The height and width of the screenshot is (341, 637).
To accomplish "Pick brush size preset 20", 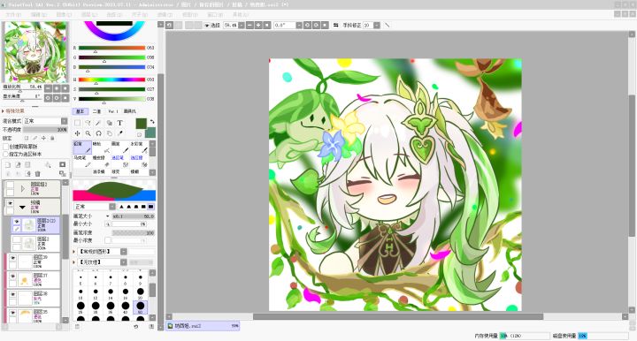I will coord(141,293).
